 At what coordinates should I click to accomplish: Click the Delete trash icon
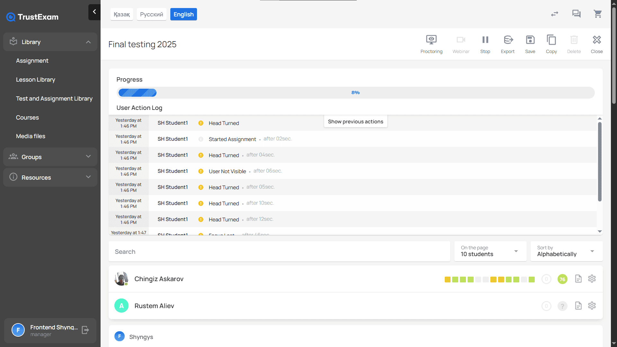(574, 40)
